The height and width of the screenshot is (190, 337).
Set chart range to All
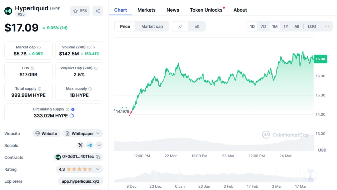(x=297, y=26)
